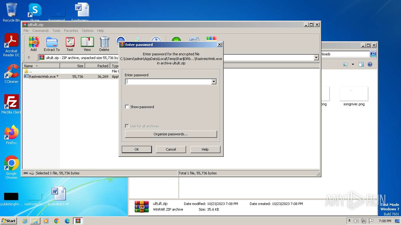The height and width of the screenshot is (225, 401).
Task: Open Commands menu in WinRAR
Action: coord(40,31)
